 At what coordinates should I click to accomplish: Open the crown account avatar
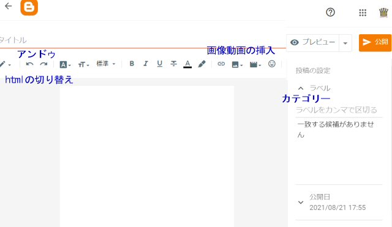click(383, 12)
